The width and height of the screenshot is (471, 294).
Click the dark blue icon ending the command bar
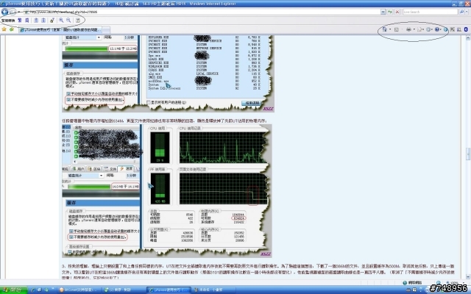click(x=466, y=29)
